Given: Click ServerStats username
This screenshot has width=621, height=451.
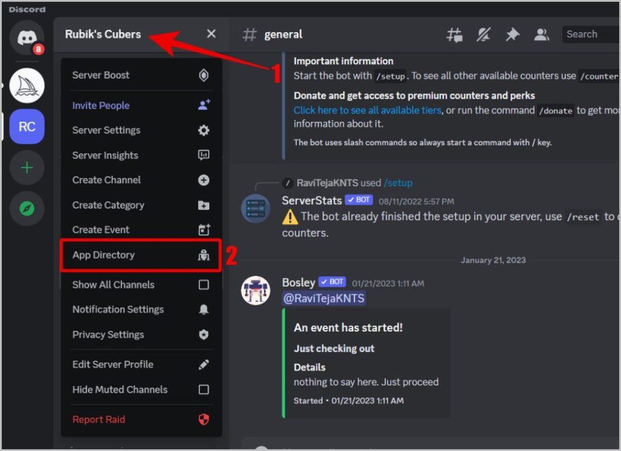Looking at the screenshot, I should pos(312,201).
